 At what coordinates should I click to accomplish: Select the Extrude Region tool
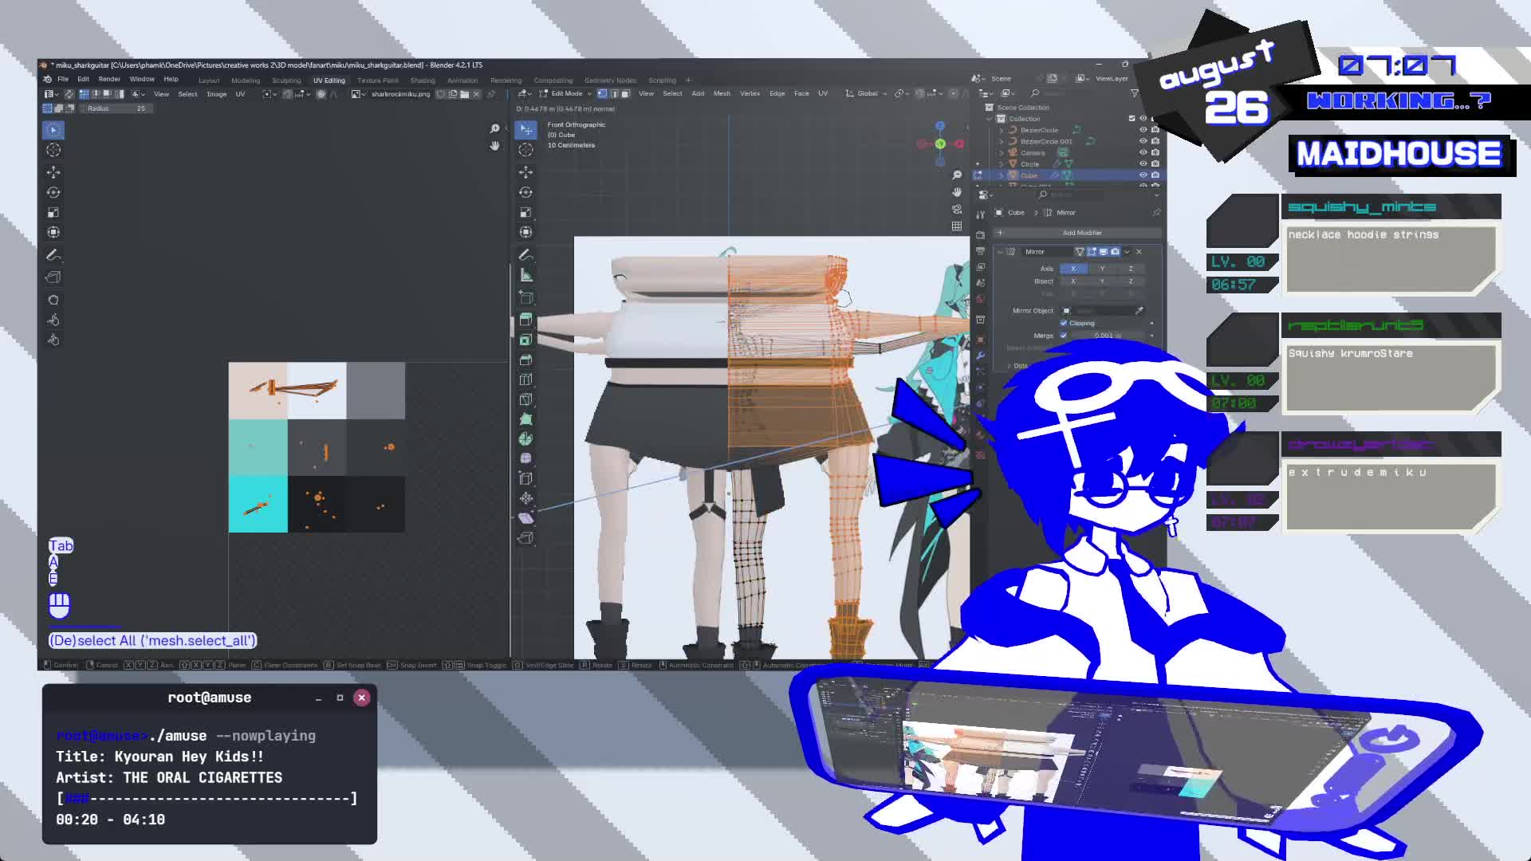[x=525, y=320]
